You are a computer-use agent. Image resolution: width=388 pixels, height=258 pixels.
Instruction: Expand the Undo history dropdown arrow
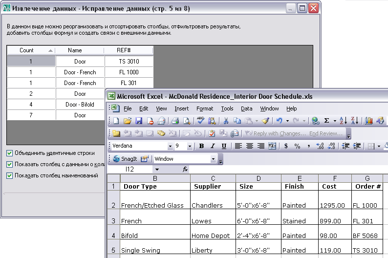click(x=287, y=121)
